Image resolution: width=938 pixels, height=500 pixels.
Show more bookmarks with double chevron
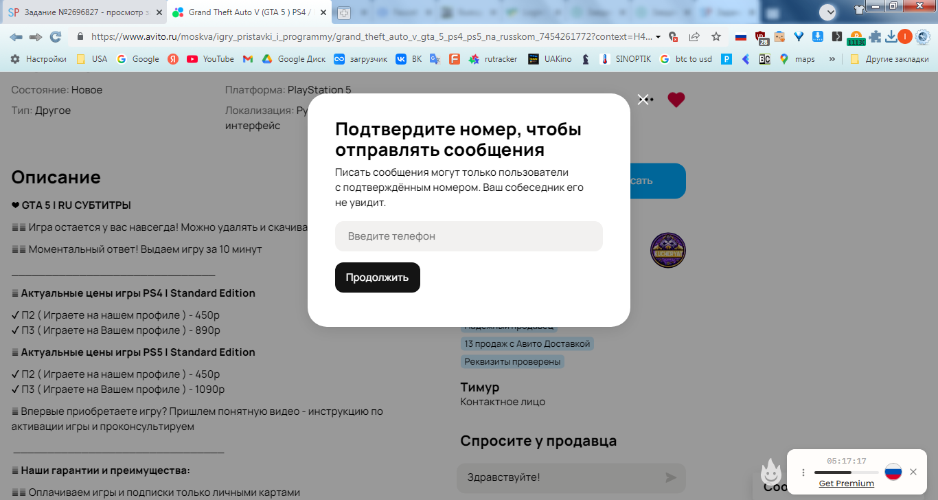click(x=832, y=59)
